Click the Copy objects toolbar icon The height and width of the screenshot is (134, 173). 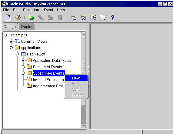(51, 18)
